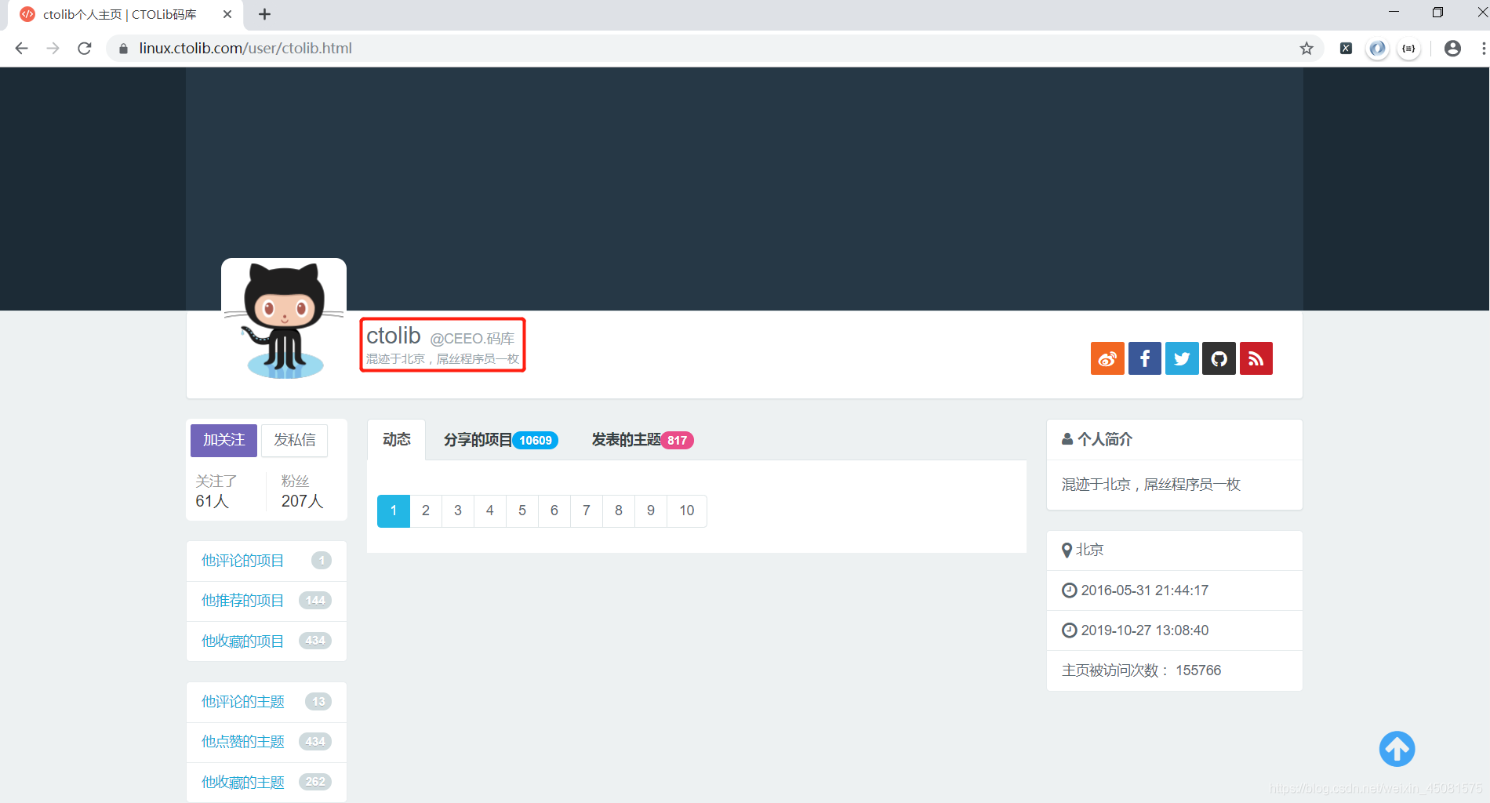Go to pagination page 10
The height and width of the screenshot is (803, 1490).
pos(687,511)
